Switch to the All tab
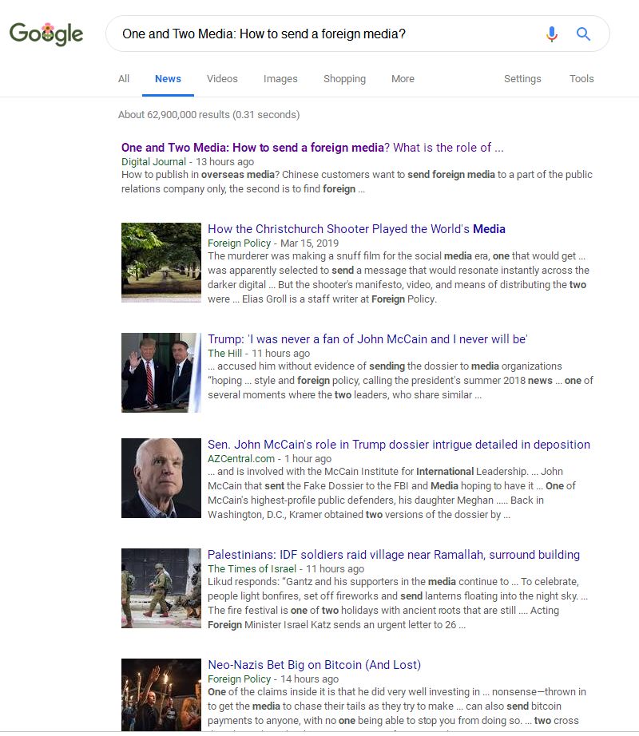 click(124, 79)
